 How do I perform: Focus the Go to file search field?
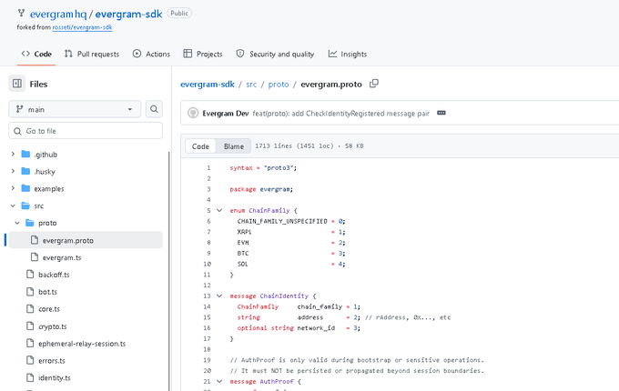86,131
